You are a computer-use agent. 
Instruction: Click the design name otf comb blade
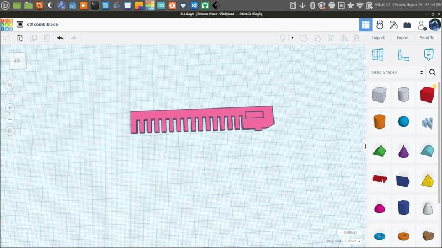point(43,24)
